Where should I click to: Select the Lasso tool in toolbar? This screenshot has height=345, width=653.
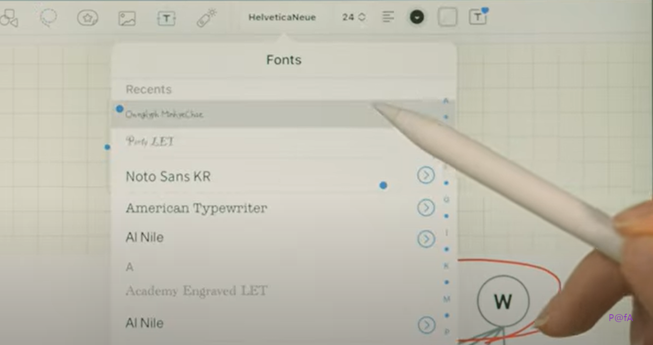(48, 18)
